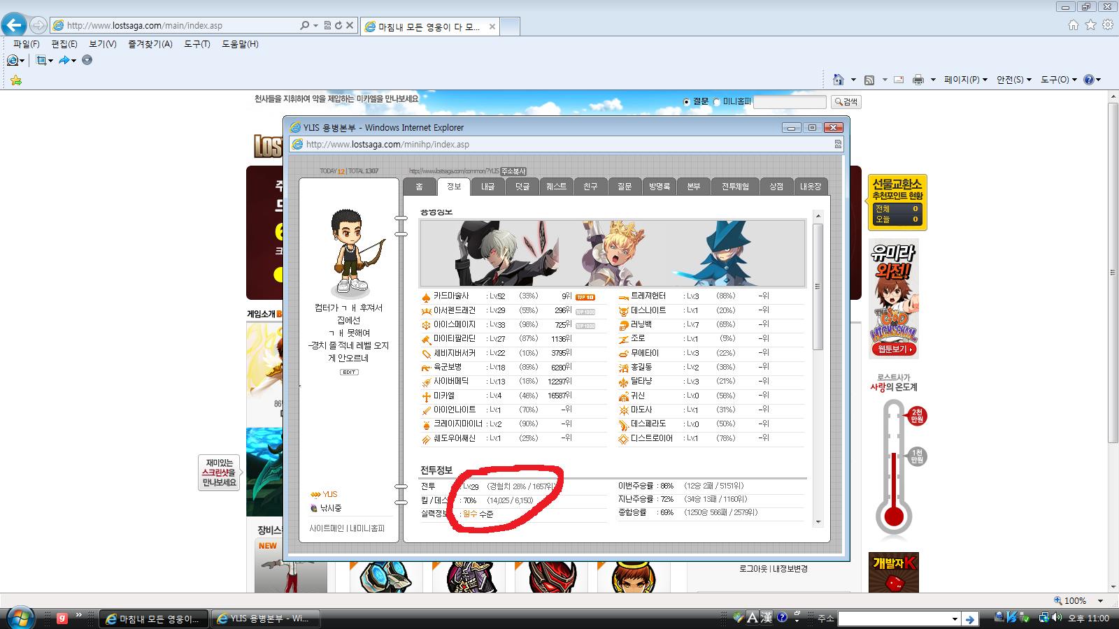
Task: Click the spade icon for 카드마술사
Action: (426, 297)
